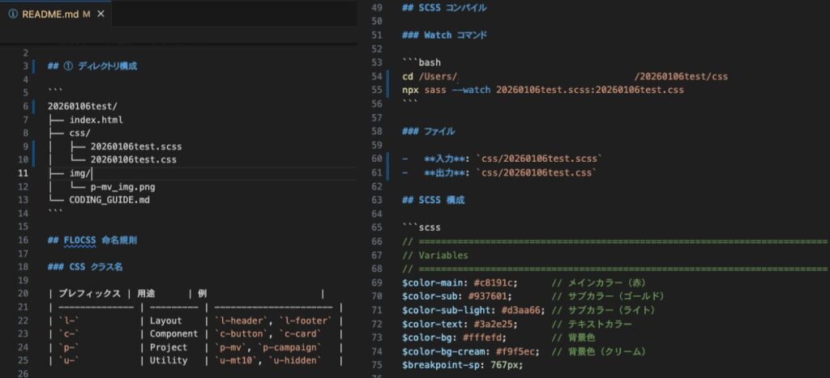Click the 'p-mv_img.png' file line
Viewport: 830px width, 378px height.
coord(123,187)
